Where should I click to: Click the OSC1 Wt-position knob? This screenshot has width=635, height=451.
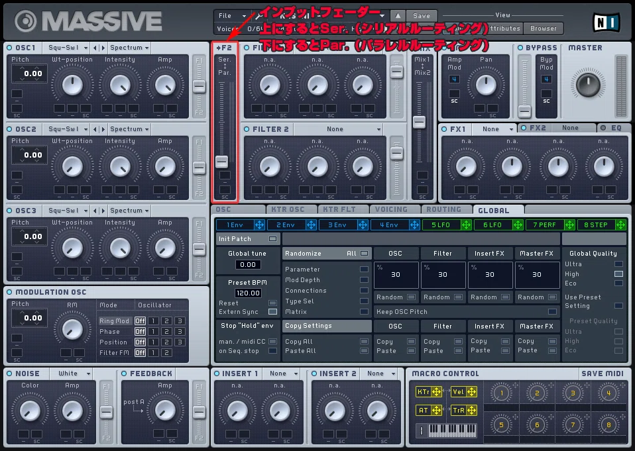coord(72,85)
